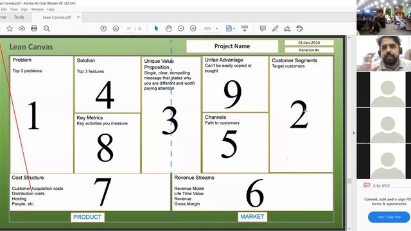
Task: Click the scrolling mode icon
Action: pyautogui.click(x=245, y=28)
